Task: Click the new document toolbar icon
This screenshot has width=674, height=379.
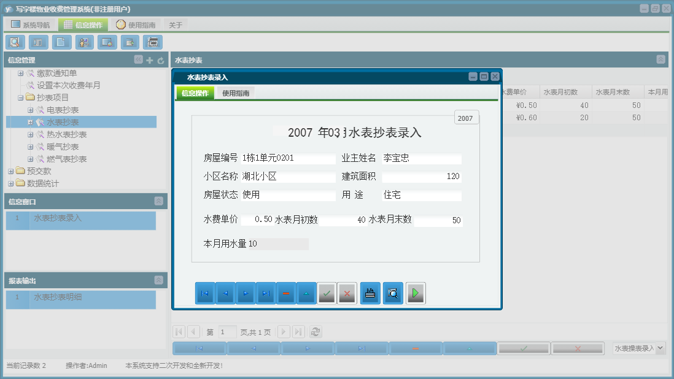Action: pyautogui.click(x=61, y=42)
